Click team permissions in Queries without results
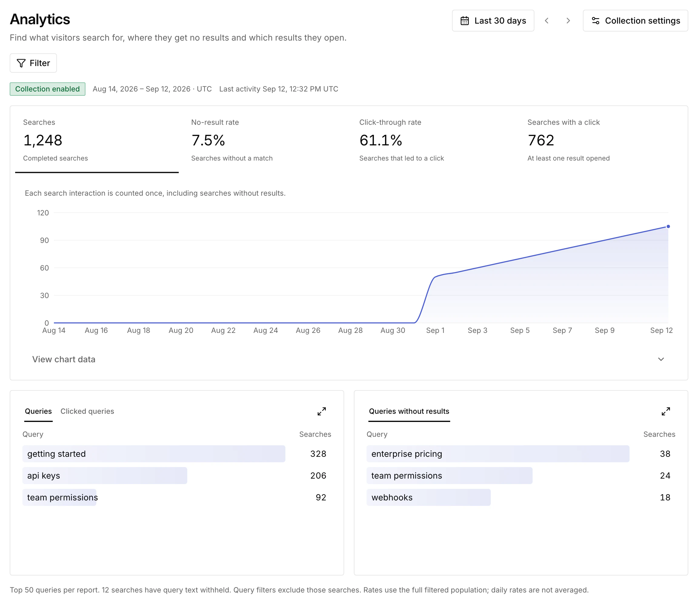The width and height of the screenshot is (698, 604). tap(521, 476)
